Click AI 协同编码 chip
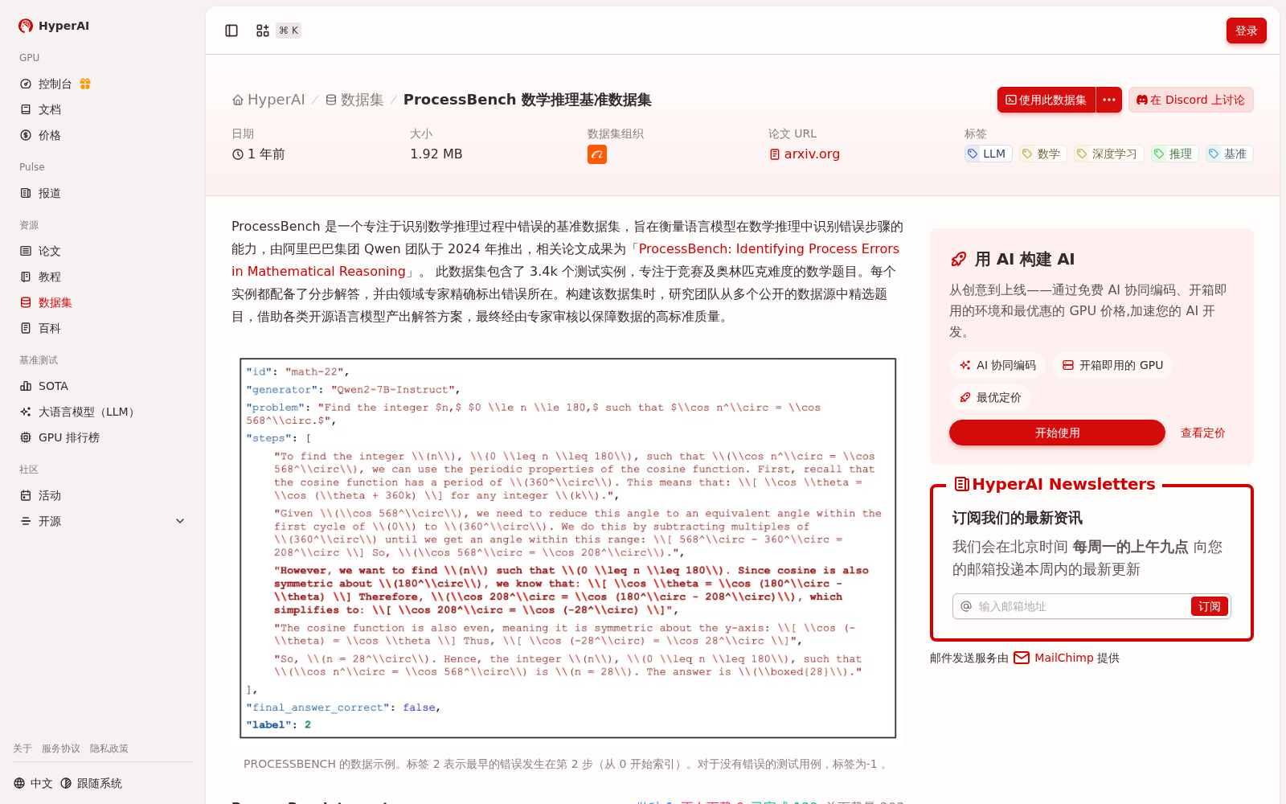Viewport: 1286px width, 804px height. 997,365
